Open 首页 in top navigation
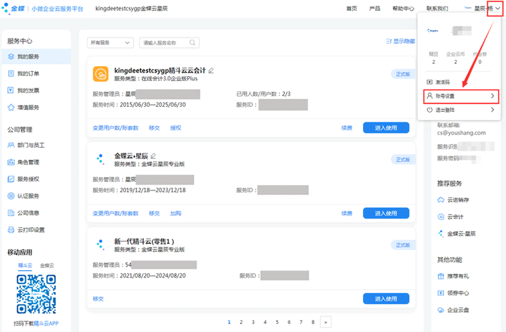This screenshot has width=506, height=332. 352,8
